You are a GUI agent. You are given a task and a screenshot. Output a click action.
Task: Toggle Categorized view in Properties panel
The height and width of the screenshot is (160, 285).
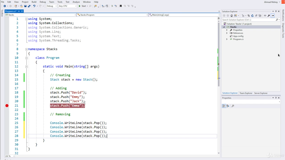click(x=224, y=106)
